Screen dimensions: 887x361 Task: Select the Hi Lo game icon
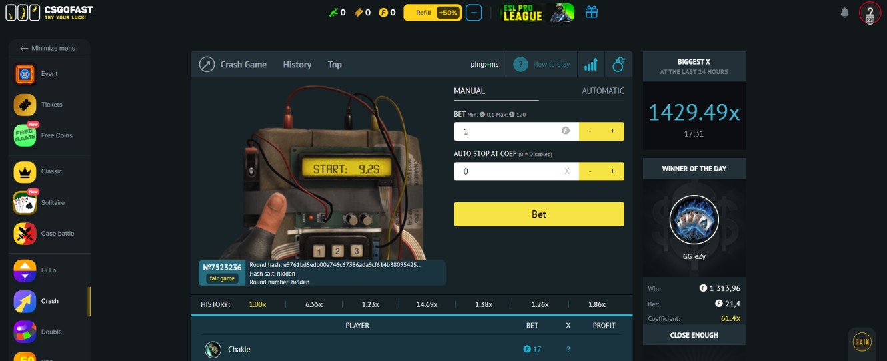[25, 270]
